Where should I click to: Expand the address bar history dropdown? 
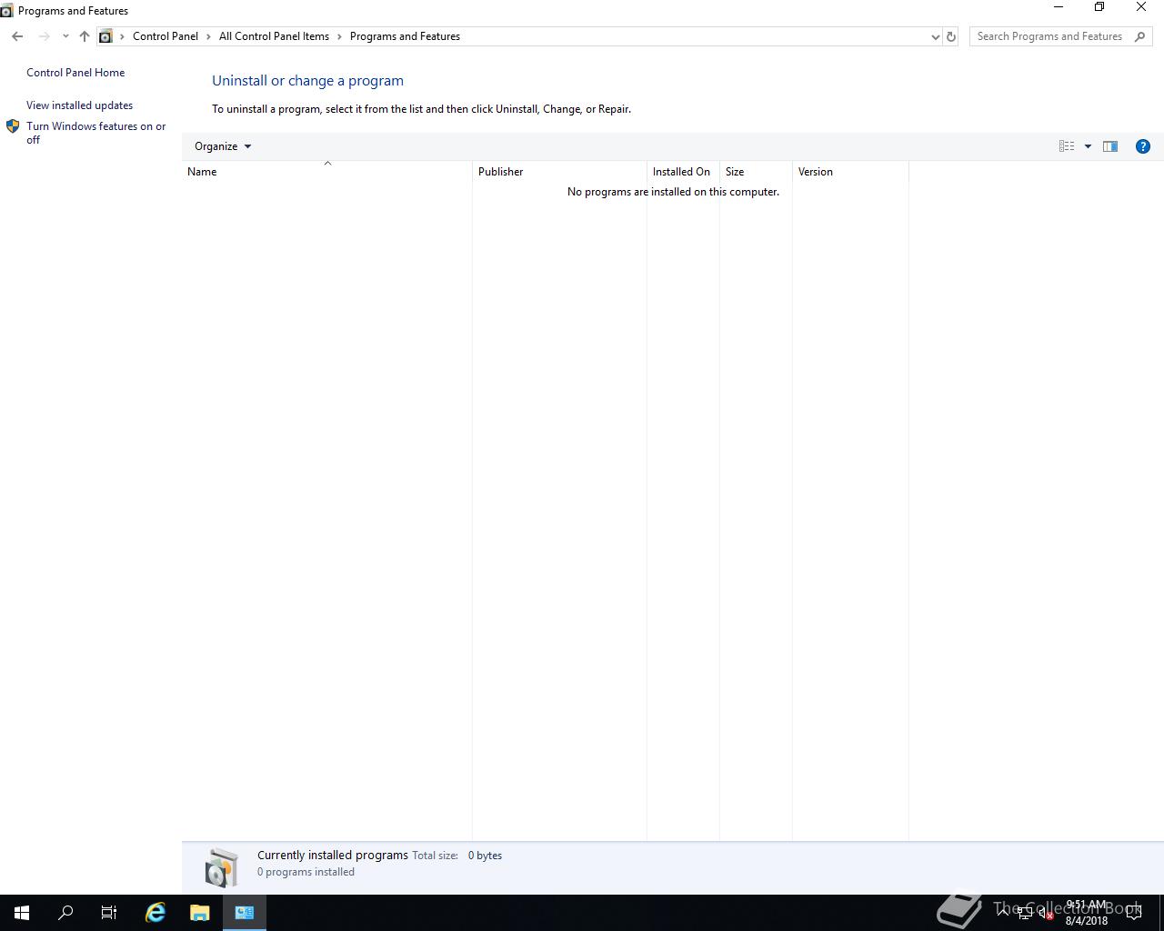pos(935,36)
